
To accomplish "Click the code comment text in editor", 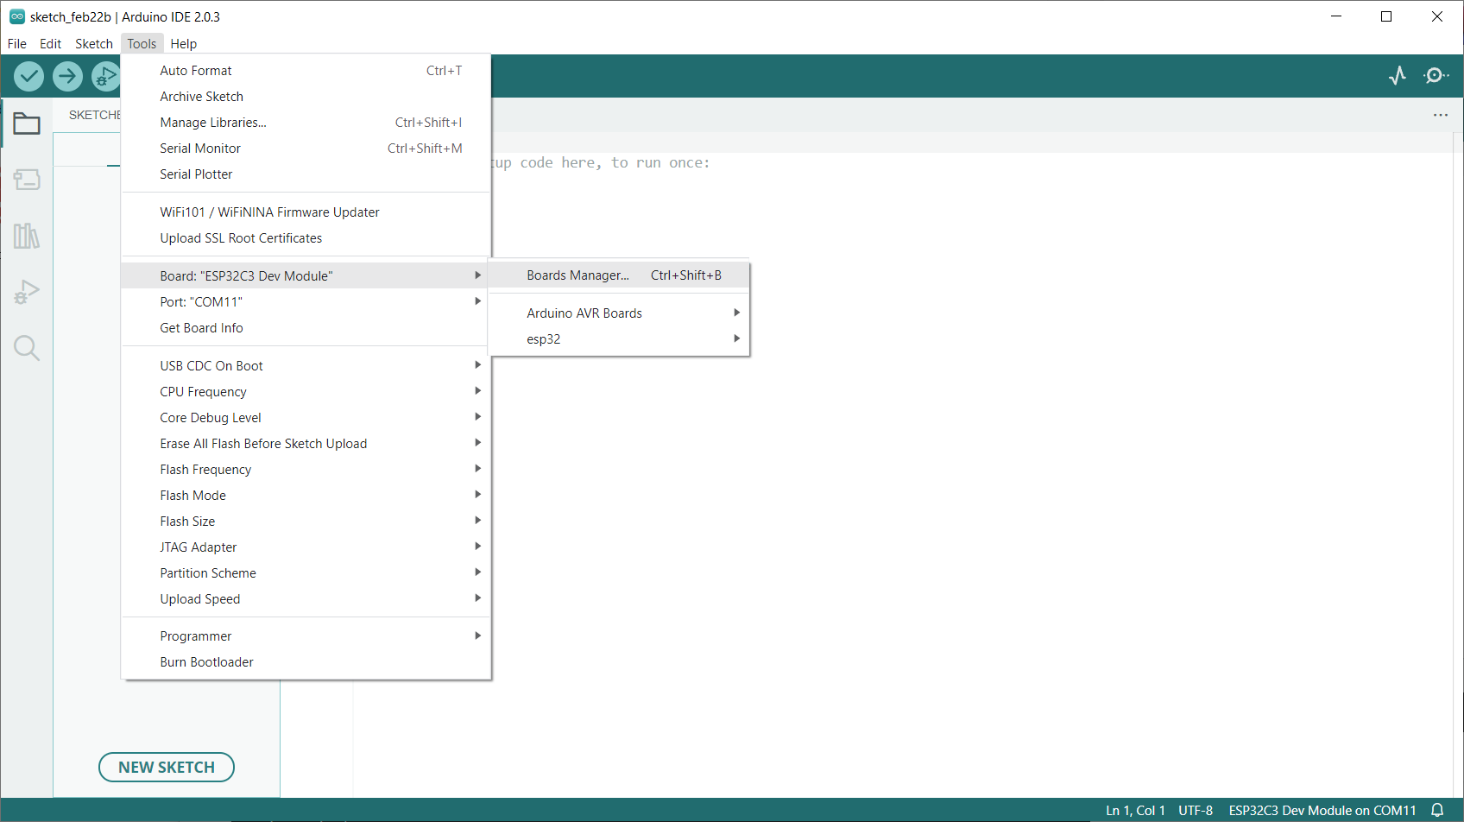I will [601, 162].
